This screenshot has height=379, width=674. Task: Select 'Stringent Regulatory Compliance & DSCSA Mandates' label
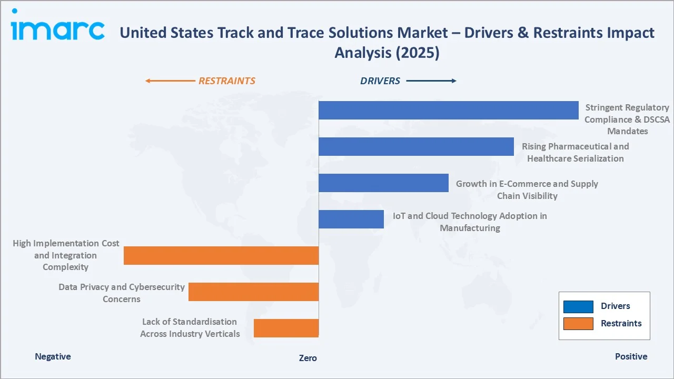627,119
